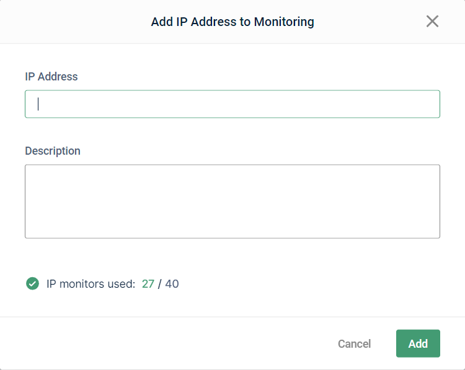The width and height of the screenshot is (465, 370).
Task: Click the word "Monitoring" in the header
Action: pos(284,22)
